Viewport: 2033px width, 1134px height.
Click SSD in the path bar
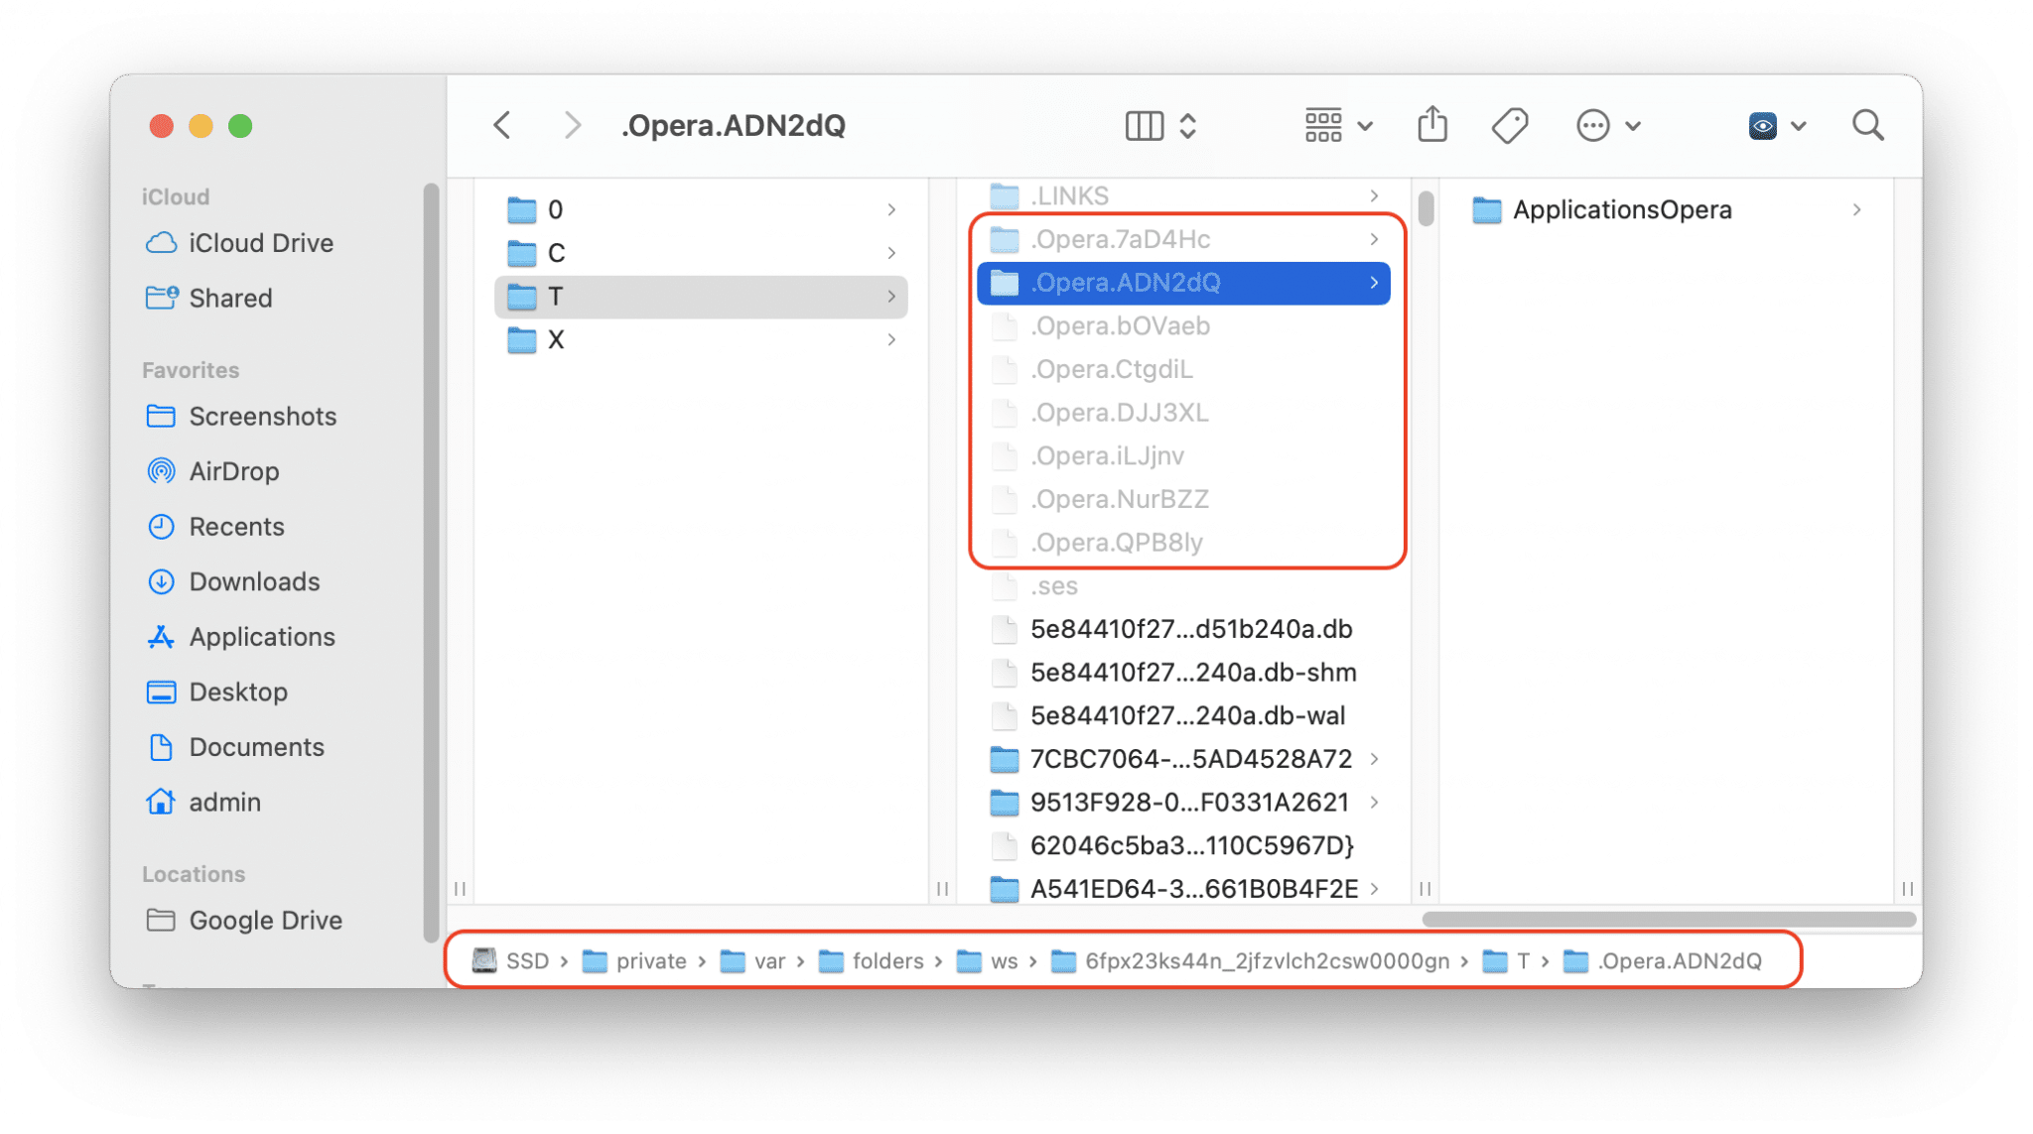525,960
